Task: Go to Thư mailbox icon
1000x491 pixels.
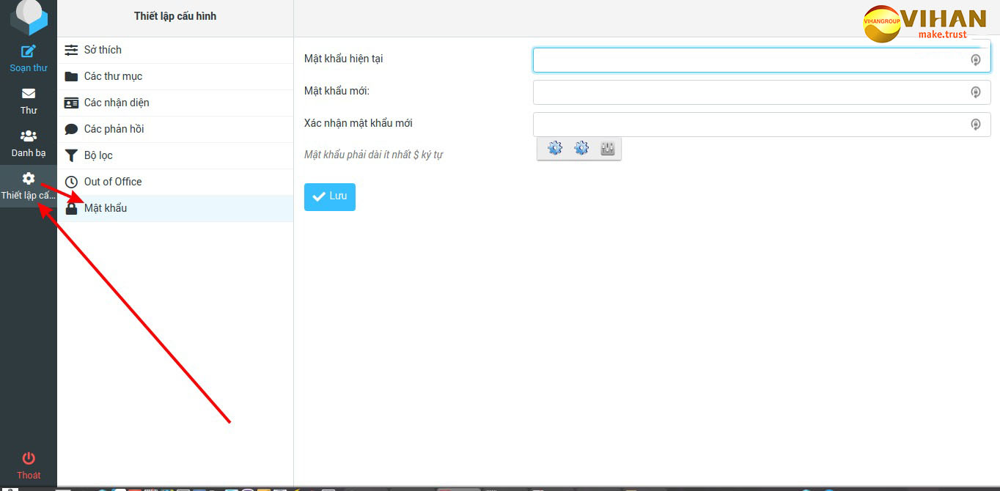Action: [29, 94]
